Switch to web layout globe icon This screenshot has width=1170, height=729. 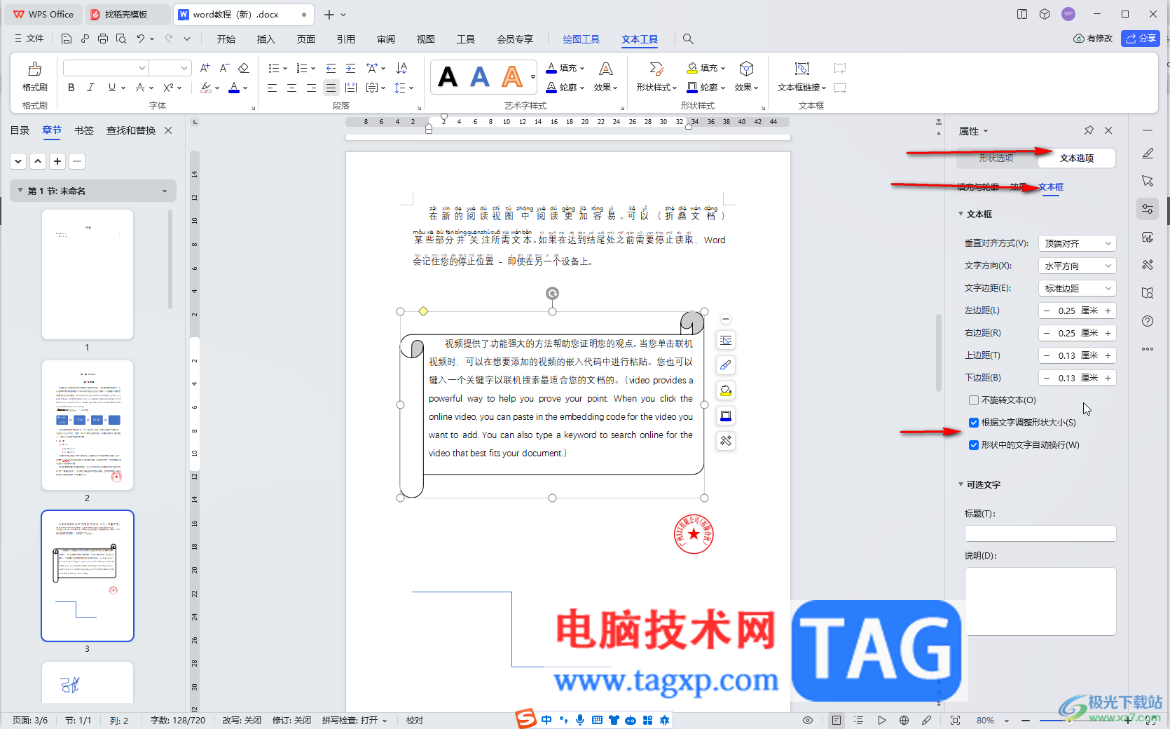click(x=904, y=721)
